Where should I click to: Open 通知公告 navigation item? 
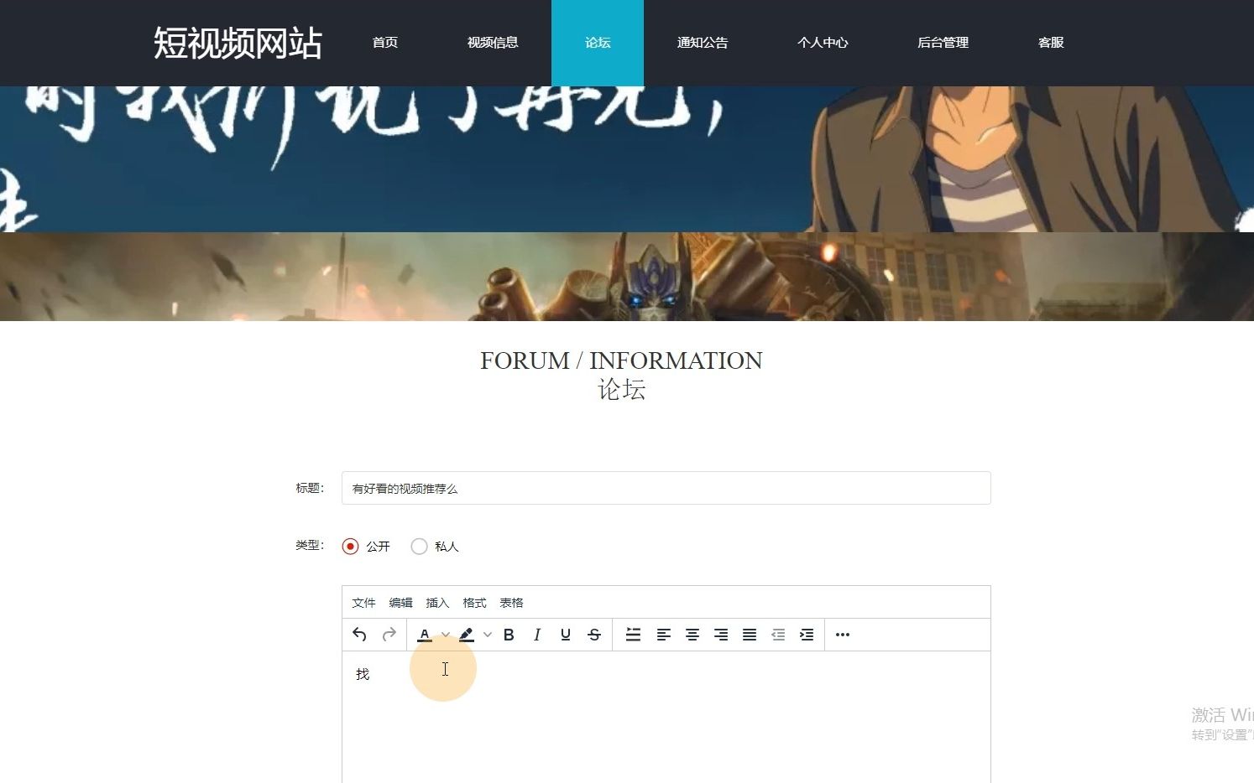pyautogui.click(x=703, y=43)
